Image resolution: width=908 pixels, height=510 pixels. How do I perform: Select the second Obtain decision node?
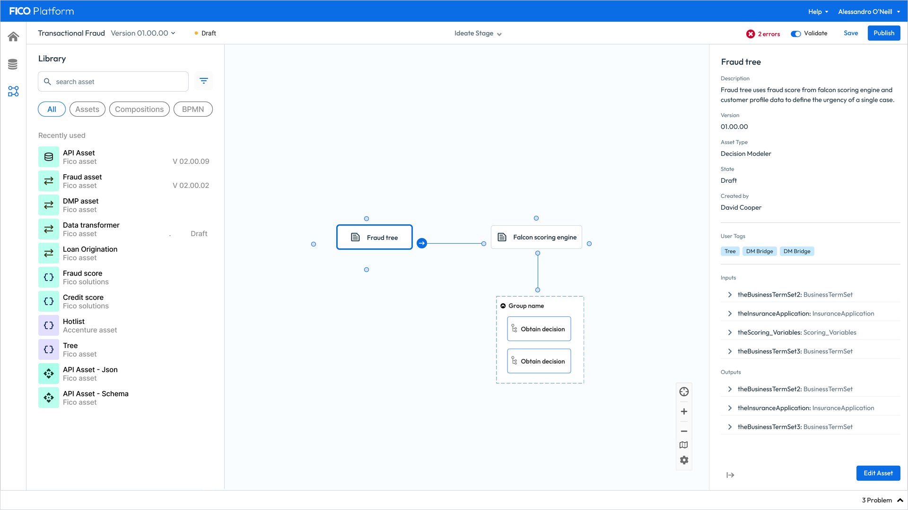[539, 361]
